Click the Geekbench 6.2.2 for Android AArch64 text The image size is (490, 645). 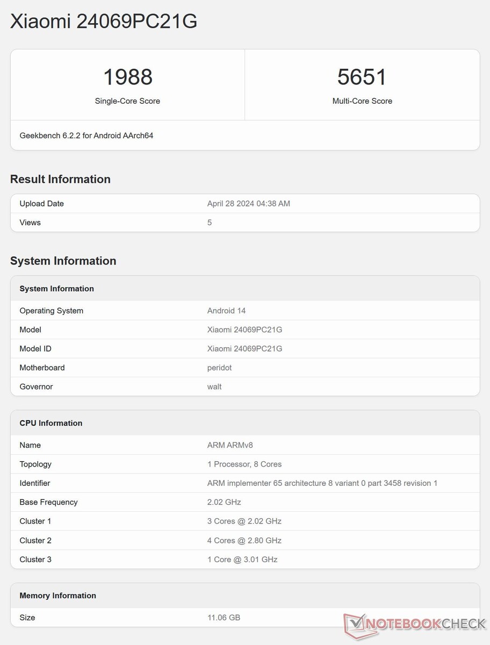click(x=87, y=135)
